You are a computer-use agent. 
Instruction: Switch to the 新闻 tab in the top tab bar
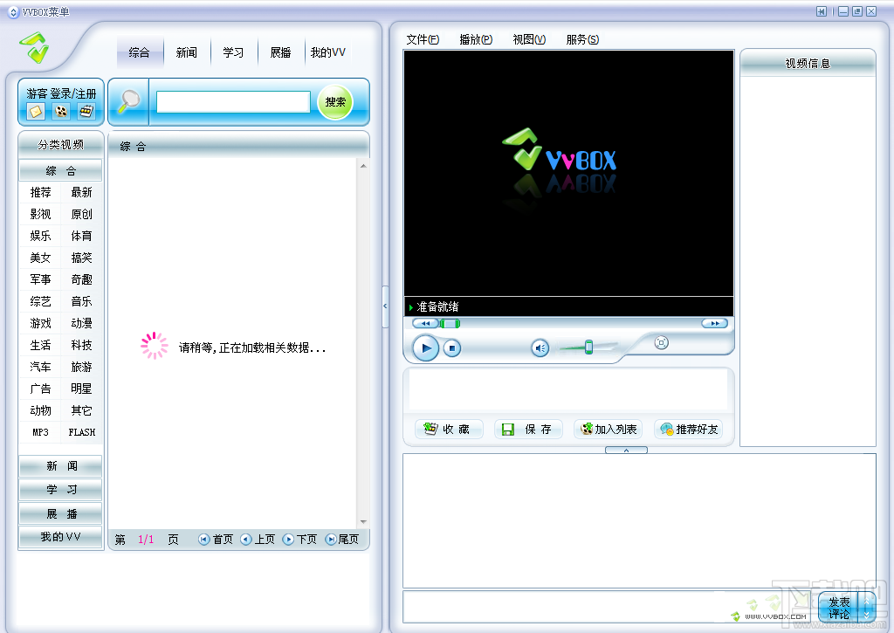click(x=187, y=52)
